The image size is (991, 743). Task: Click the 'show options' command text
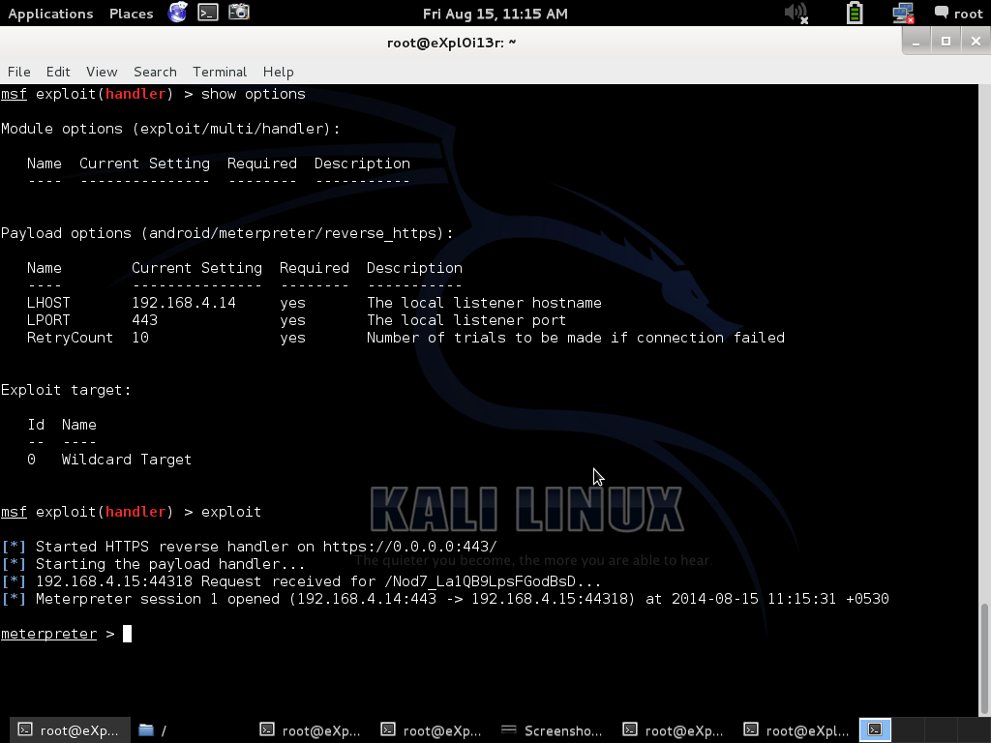(x=254, y=94)
